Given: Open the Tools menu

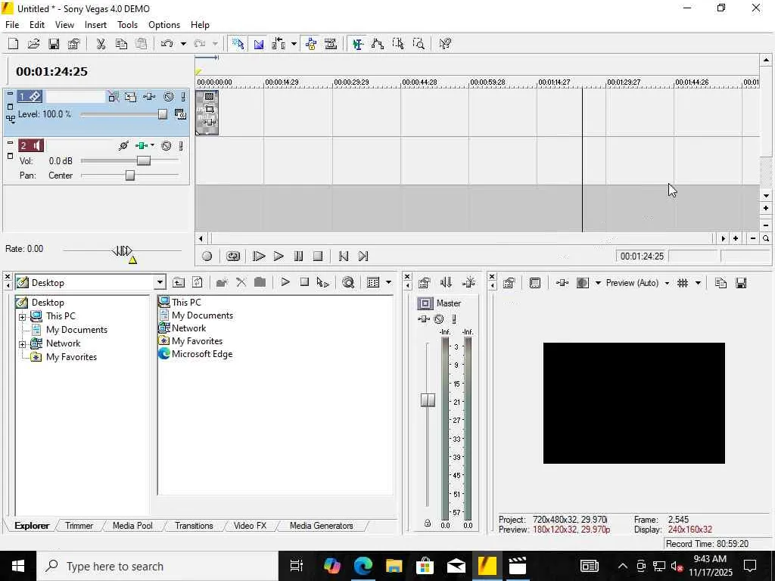Looking at the screenshot, I should click(127, 25).
